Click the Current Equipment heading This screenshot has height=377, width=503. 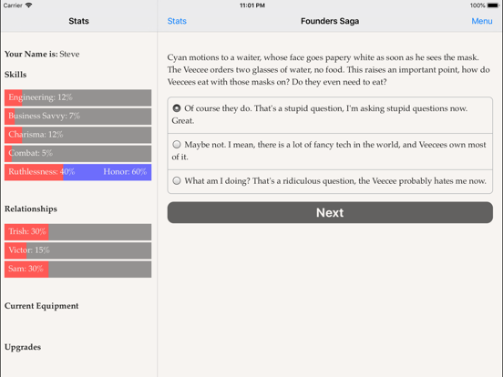pos(41,306)
